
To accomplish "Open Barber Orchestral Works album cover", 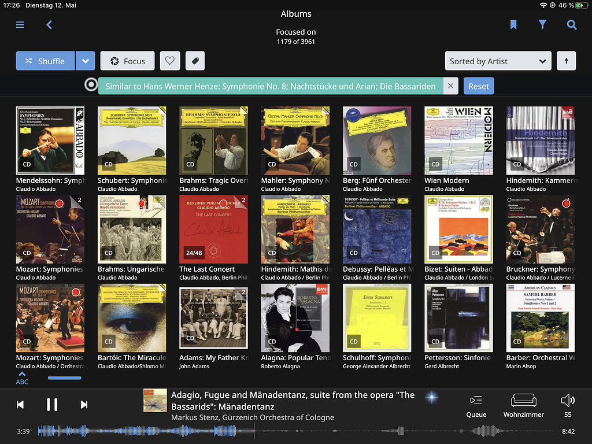I will pyautogui.click(x=541, y=318).
